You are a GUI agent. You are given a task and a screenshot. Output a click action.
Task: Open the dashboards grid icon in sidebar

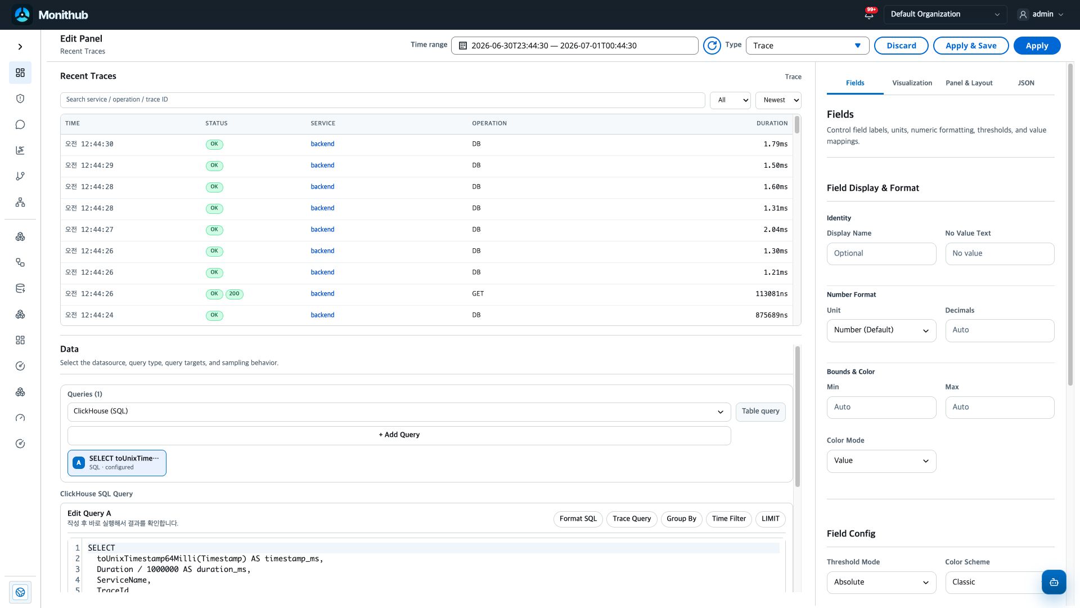tap(20, 73)
